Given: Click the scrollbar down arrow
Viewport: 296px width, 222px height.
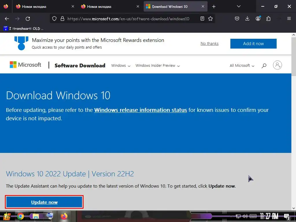Looking at the screenshot, I should pyautogui.click(x=294, y=208).
